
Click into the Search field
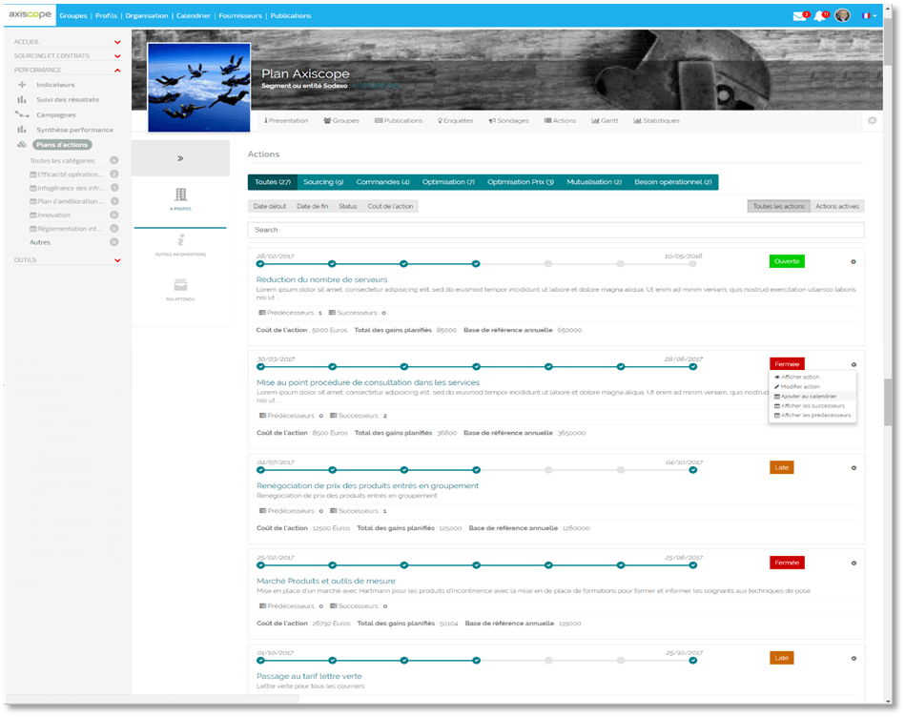point(556,230)
